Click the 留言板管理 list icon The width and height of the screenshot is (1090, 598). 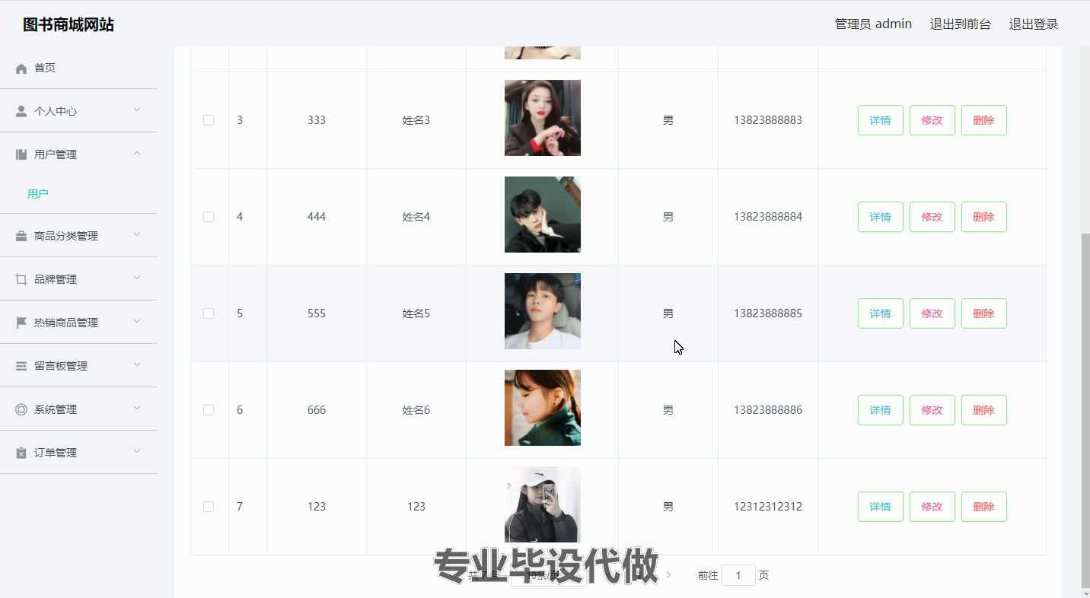(x=21, y=366)
